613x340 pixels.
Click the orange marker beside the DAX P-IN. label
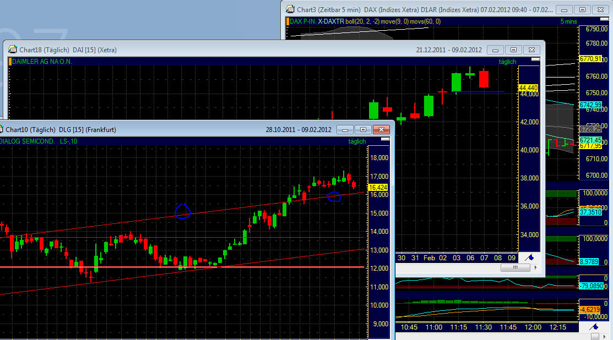pyautogui.click(x=287, y=21)
